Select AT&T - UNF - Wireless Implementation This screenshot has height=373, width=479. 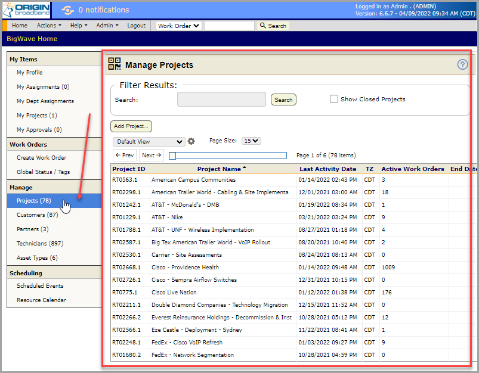point(203,230)
